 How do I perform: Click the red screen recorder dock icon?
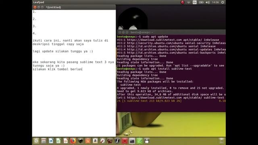pyautogui.click(x=125, y=141)
